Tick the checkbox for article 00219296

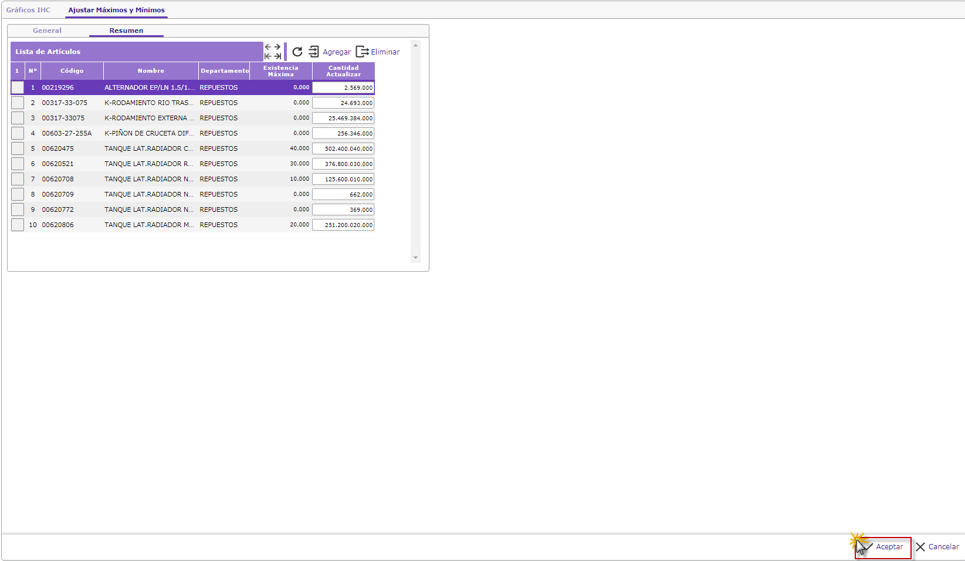[x=18, y=87]
